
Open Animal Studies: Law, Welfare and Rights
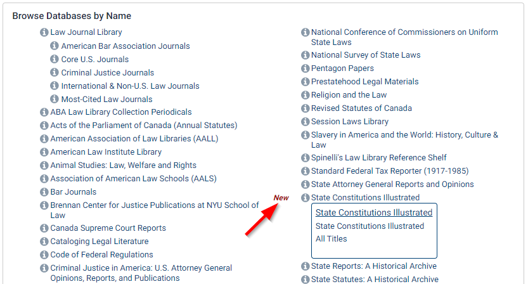pos(123,165)
